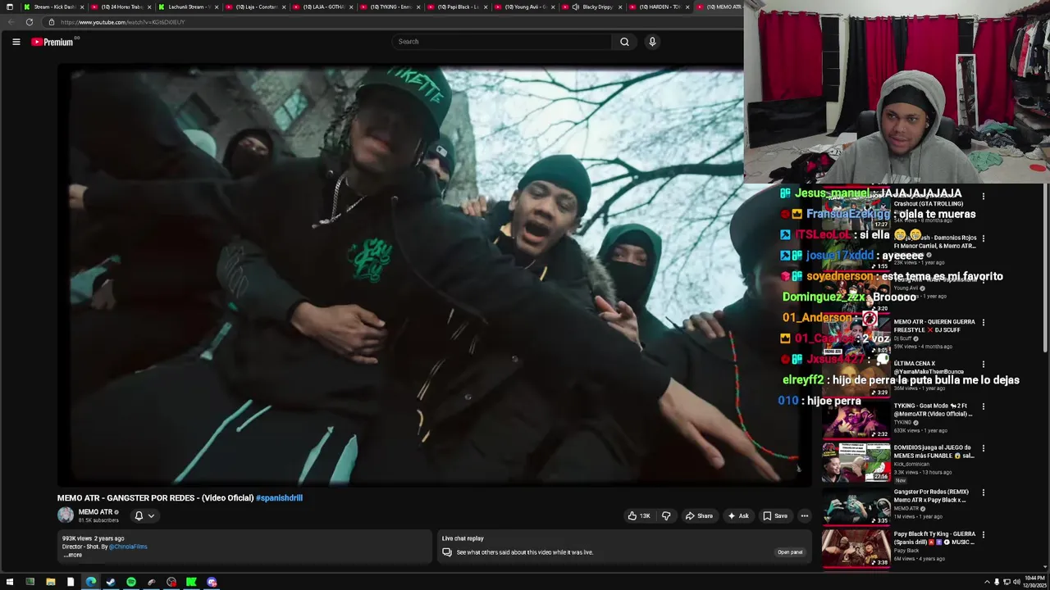Open the Share dialog for this video

(x=700, y=515)
